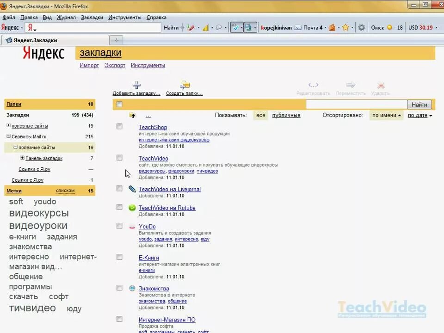
Task: Open dropdown arrow beside star icon
Action: pos(352,28)
